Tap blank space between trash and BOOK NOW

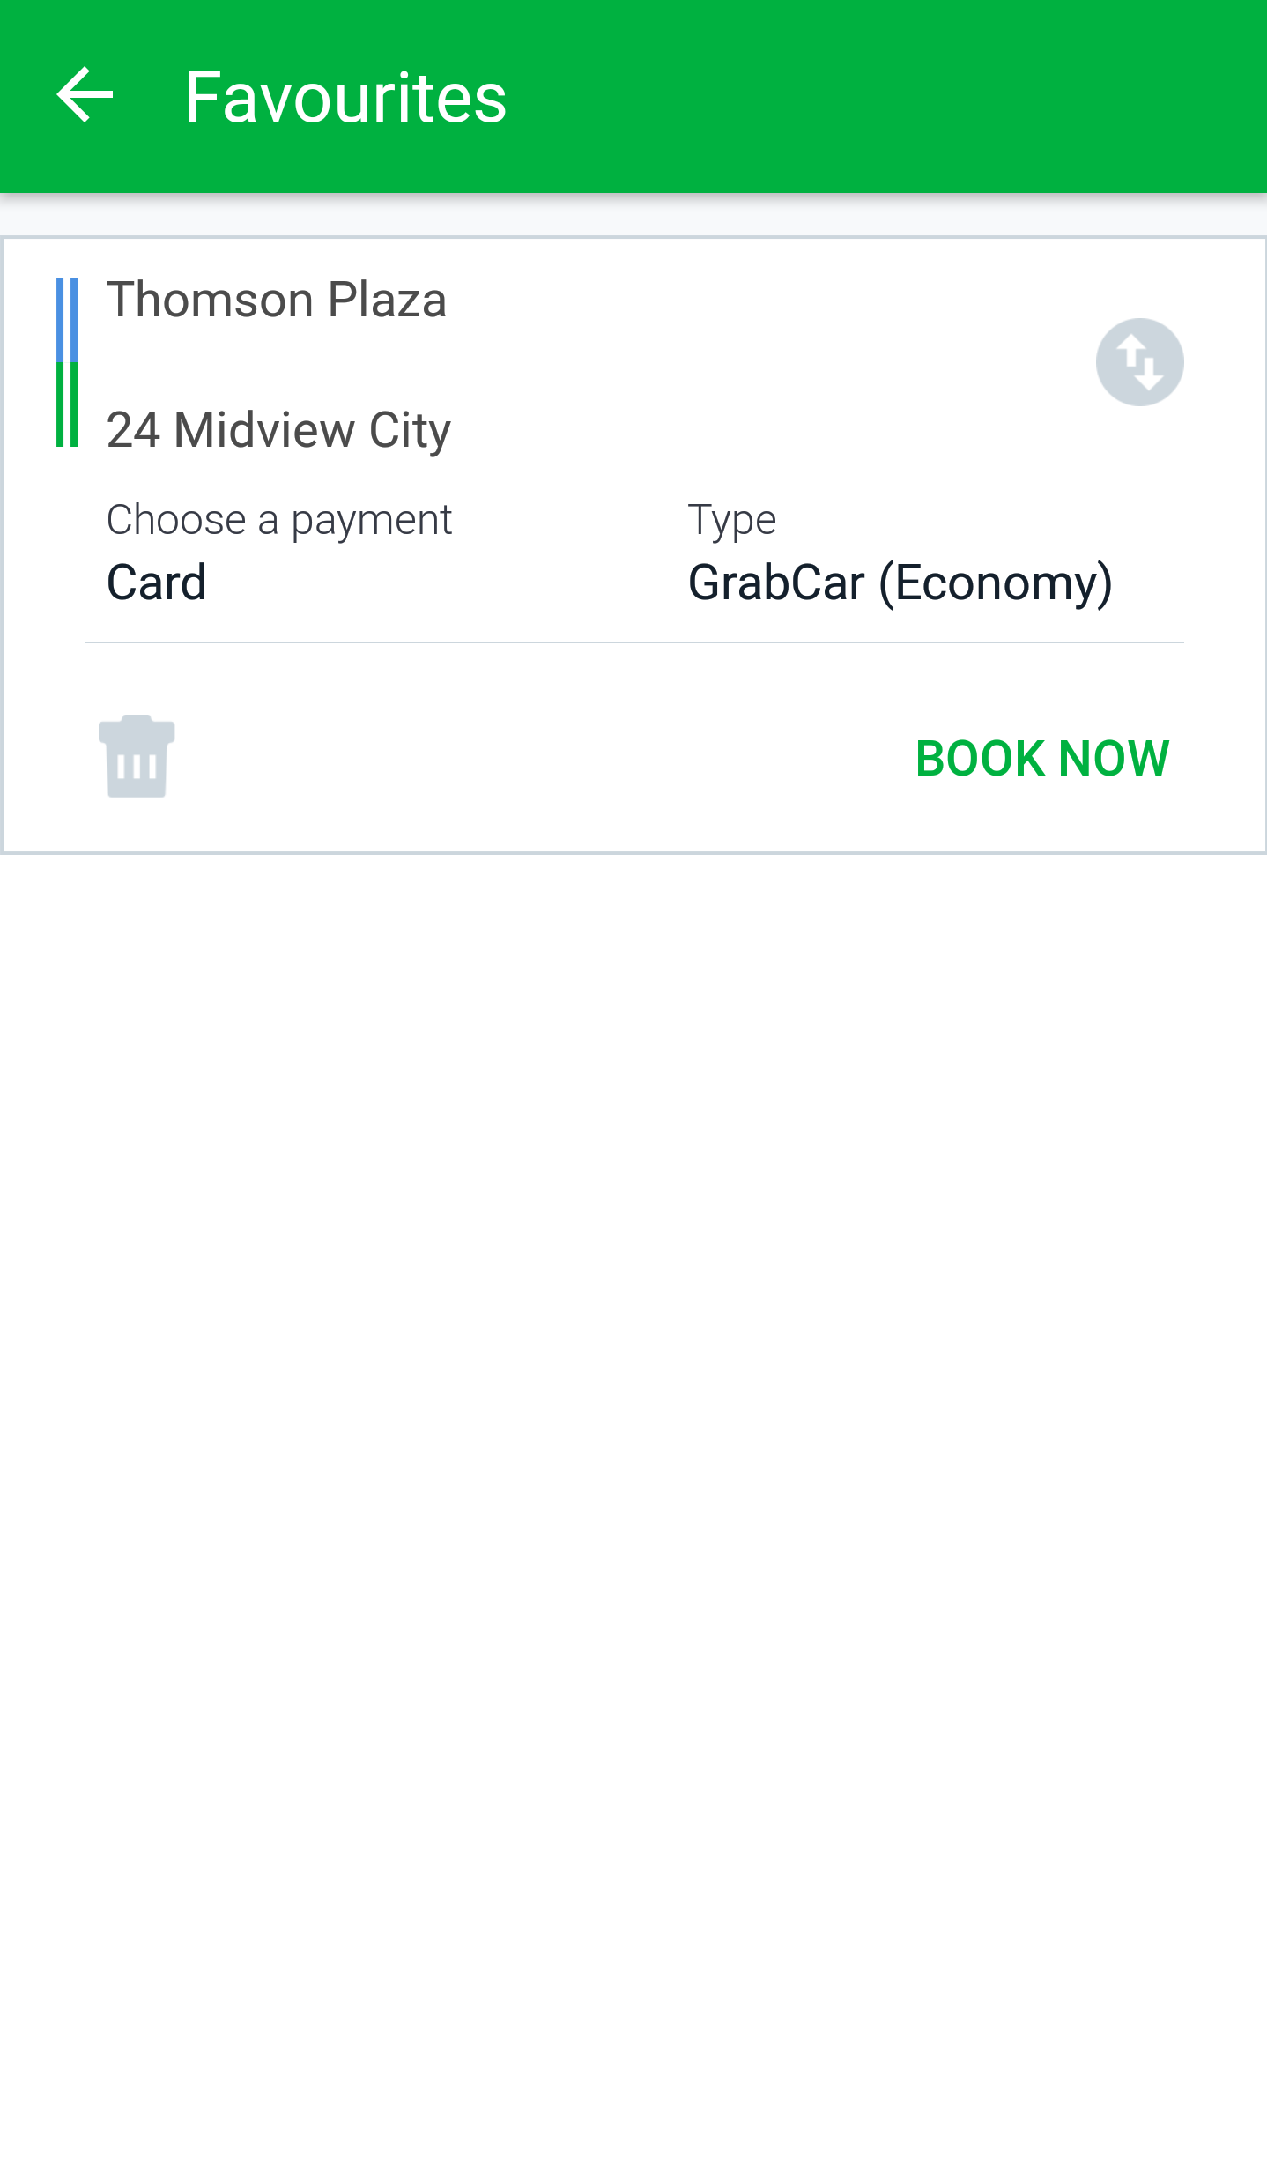529,756
